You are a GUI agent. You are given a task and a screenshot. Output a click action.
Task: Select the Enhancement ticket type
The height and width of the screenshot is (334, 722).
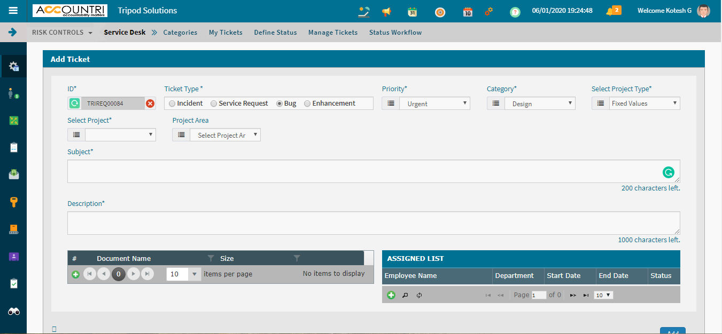pos(307,104)
